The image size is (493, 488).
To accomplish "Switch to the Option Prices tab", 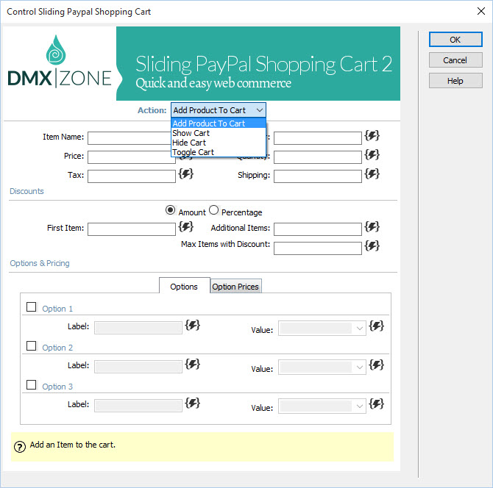I will 235,287.
